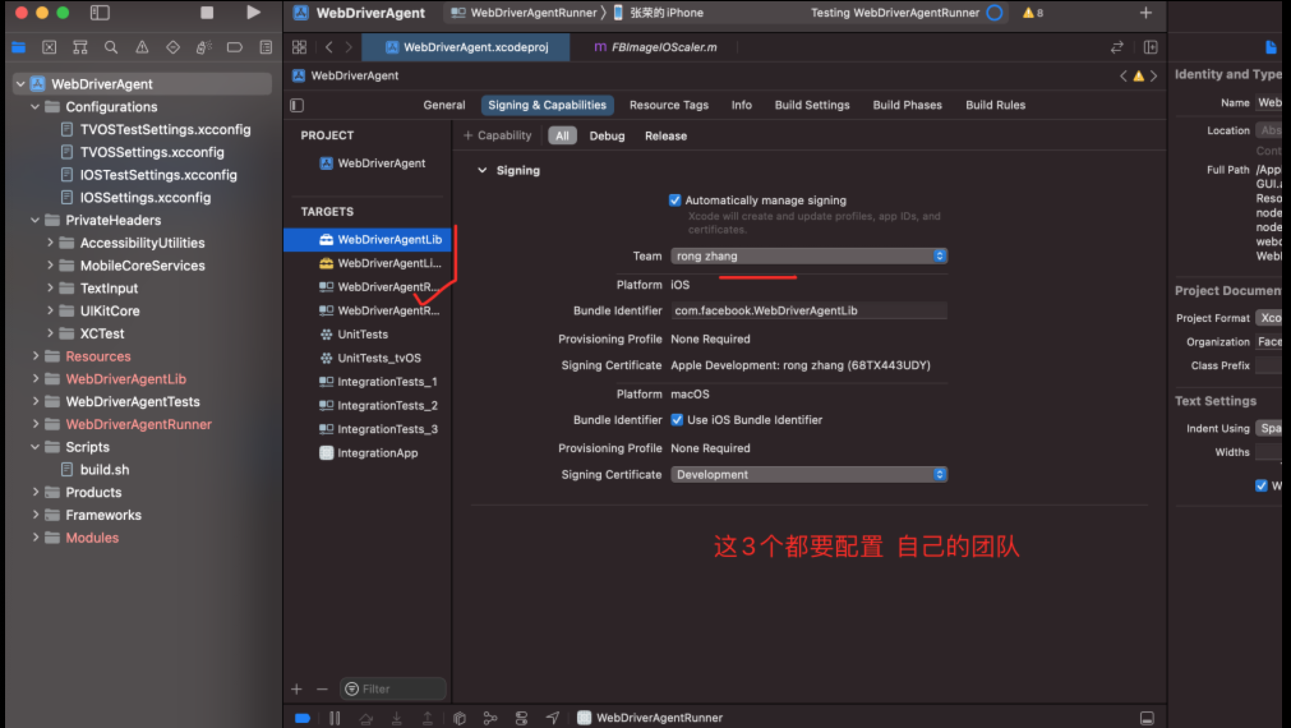Open the Breakpoint navigator
Viewport: 1291px width, 728px height.
pos(234,47)
